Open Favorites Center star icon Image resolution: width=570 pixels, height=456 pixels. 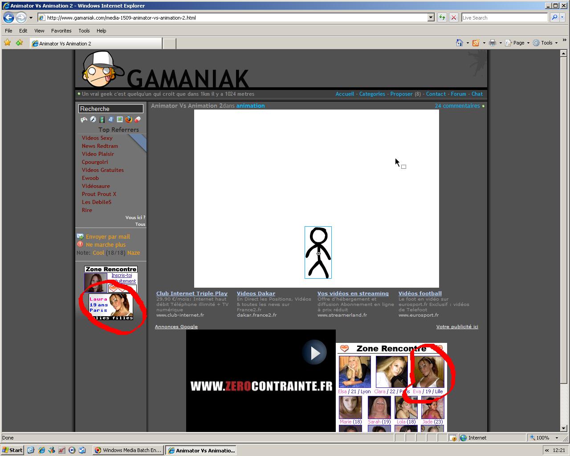[8, 43]
